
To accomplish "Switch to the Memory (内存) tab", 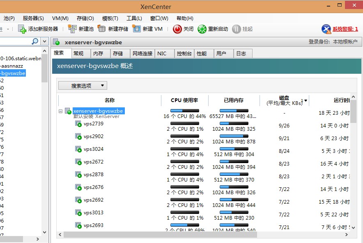I will (x=101, y=54).
